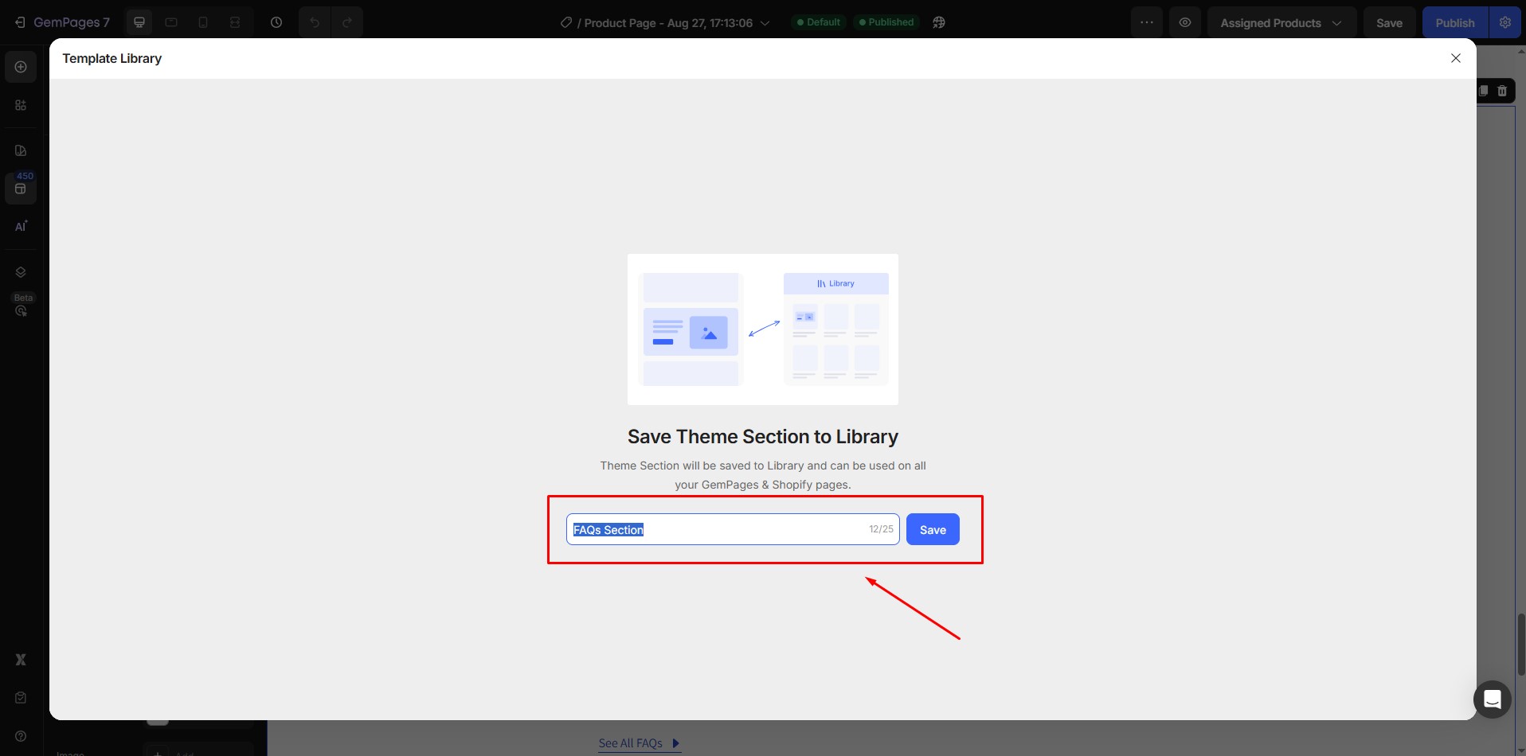Click the exit editor icon beside GemPages 7

[20, 22]
